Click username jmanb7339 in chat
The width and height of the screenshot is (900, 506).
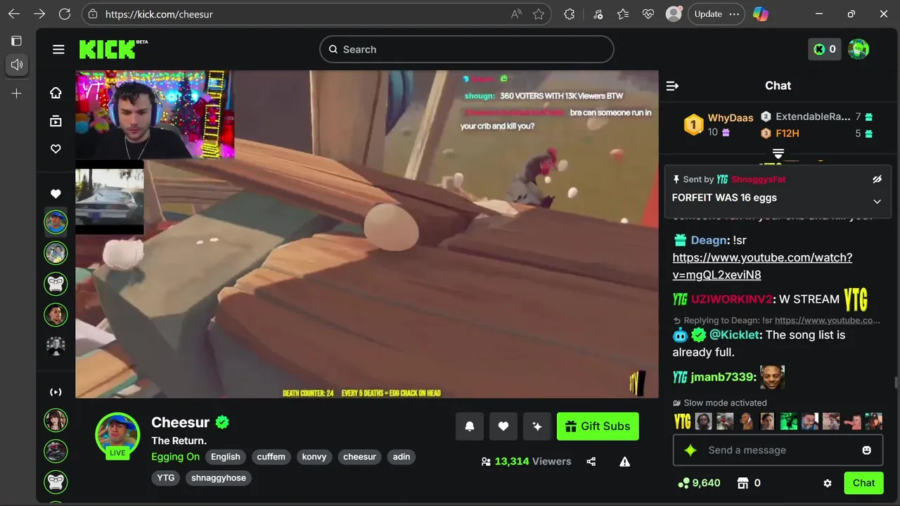(722, 377)
